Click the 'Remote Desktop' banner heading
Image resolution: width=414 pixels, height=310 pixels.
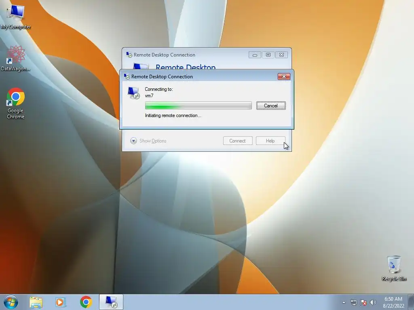[186, 67]
